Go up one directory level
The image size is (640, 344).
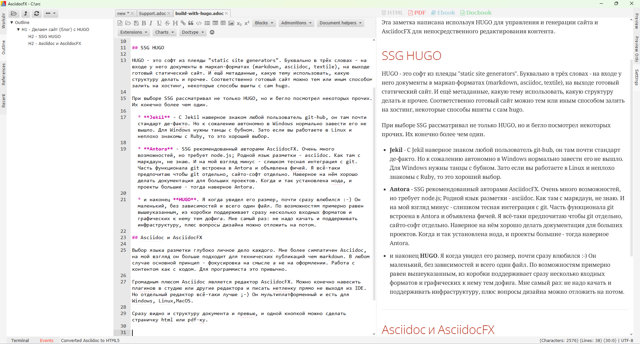point(25,14)
